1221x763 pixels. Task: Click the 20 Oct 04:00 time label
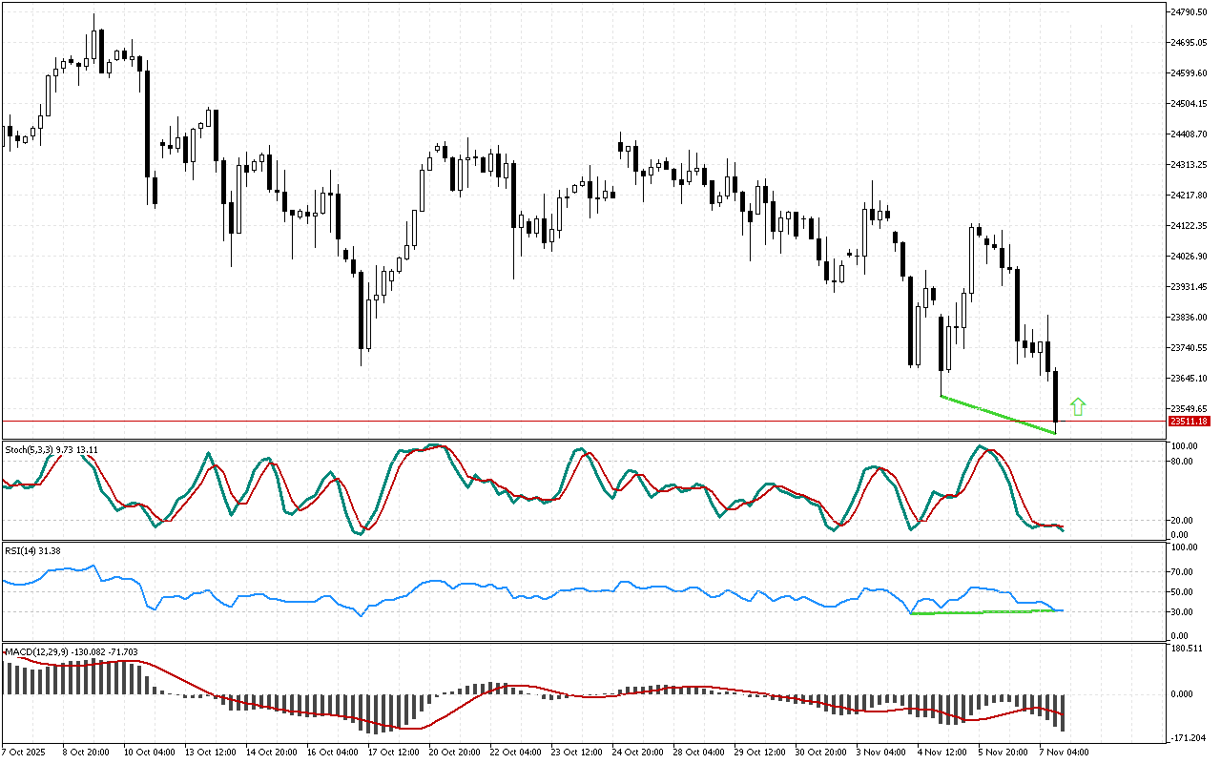(453, 753)
